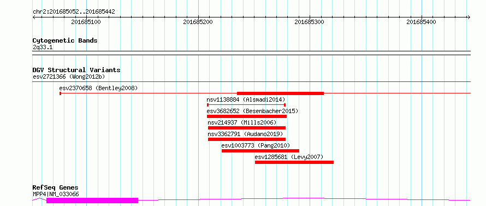Click the red bar under esv1003773

(260, 151)
